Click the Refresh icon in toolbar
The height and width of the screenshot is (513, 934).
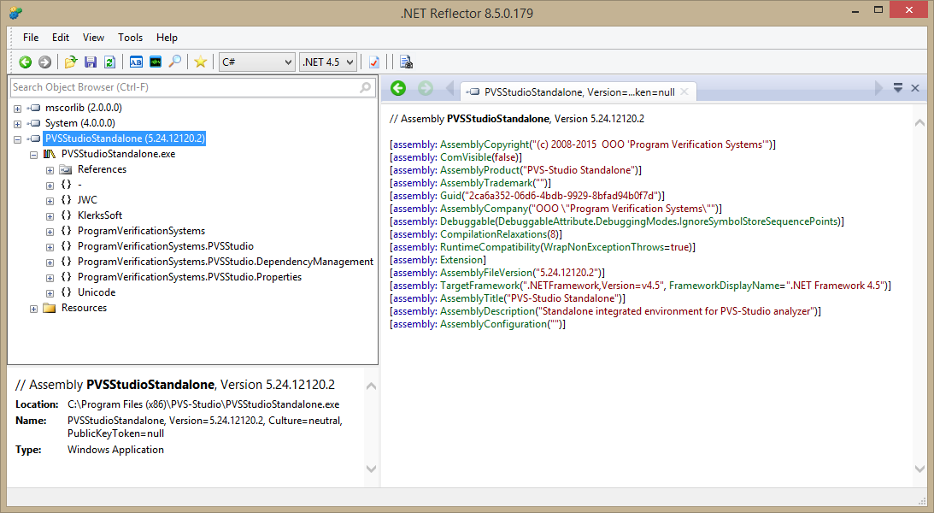pos(109,62)
